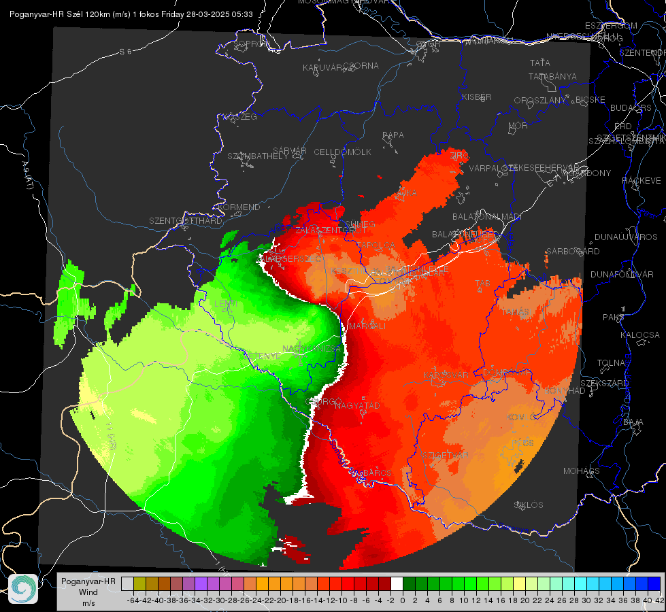The height and width of the screenshot is (612, 666).
Task: Click the CELLDÖMÖLK city label
Action: pyautogui.click(x=342, y=152)
